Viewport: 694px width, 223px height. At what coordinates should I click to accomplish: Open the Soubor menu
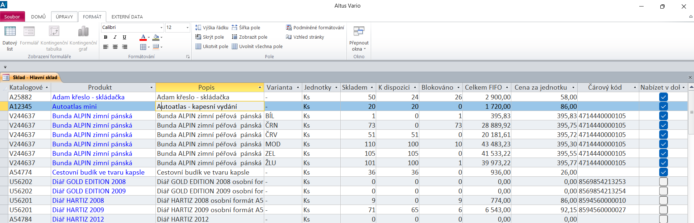pos(12,17)
